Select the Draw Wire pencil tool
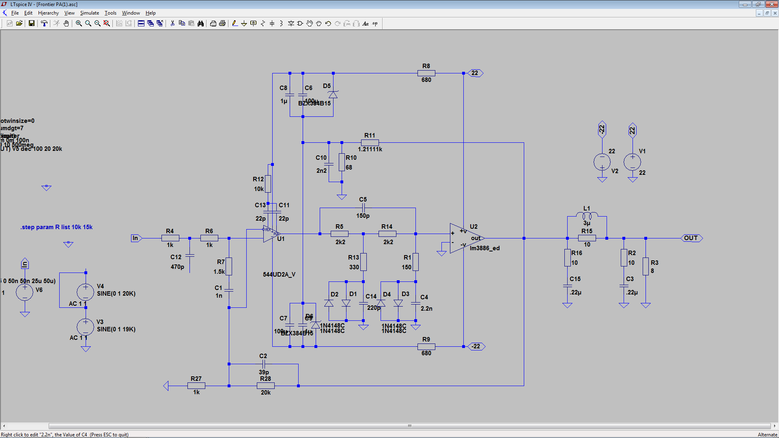 click(235, 24)
